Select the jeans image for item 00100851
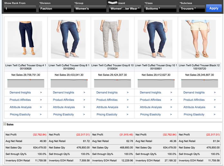 [x=155, y=39]
